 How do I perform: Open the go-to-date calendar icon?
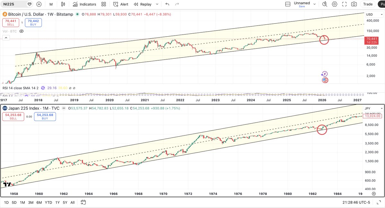(x=83, y=202)
